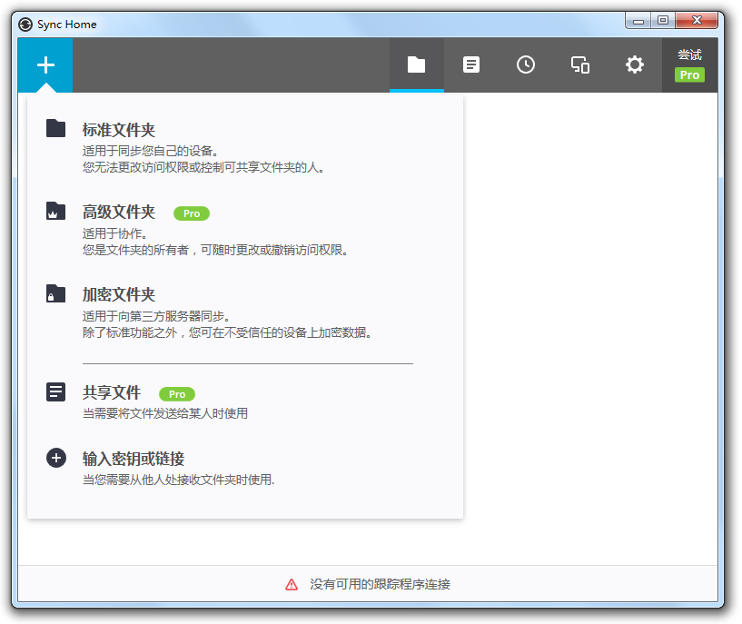This screenshot has height=624, width=742.
Task: Click the 尝试 Pro upgrade button
Action: pos(689,64)
